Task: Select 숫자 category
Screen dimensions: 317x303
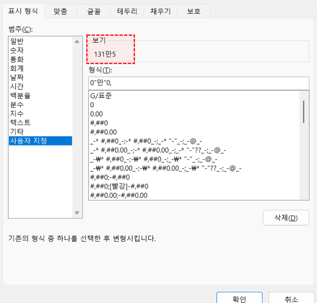Action: coord(40,50)
